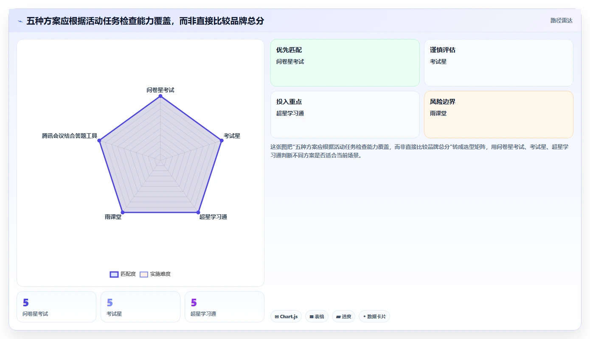Click the 问卷星考试 axis label on radar
Image resolution: width=590 pixels, height=339 pixels.
tap(160, 90)
